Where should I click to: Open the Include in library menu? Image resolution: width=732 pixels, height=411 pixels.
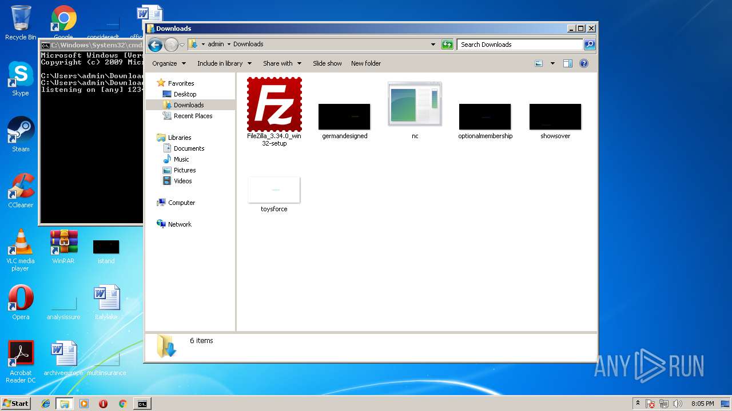click(224, 63)
